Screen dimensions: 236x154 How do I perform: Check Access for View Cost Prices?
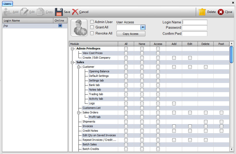pyautogui.click(x=158, y=53)
